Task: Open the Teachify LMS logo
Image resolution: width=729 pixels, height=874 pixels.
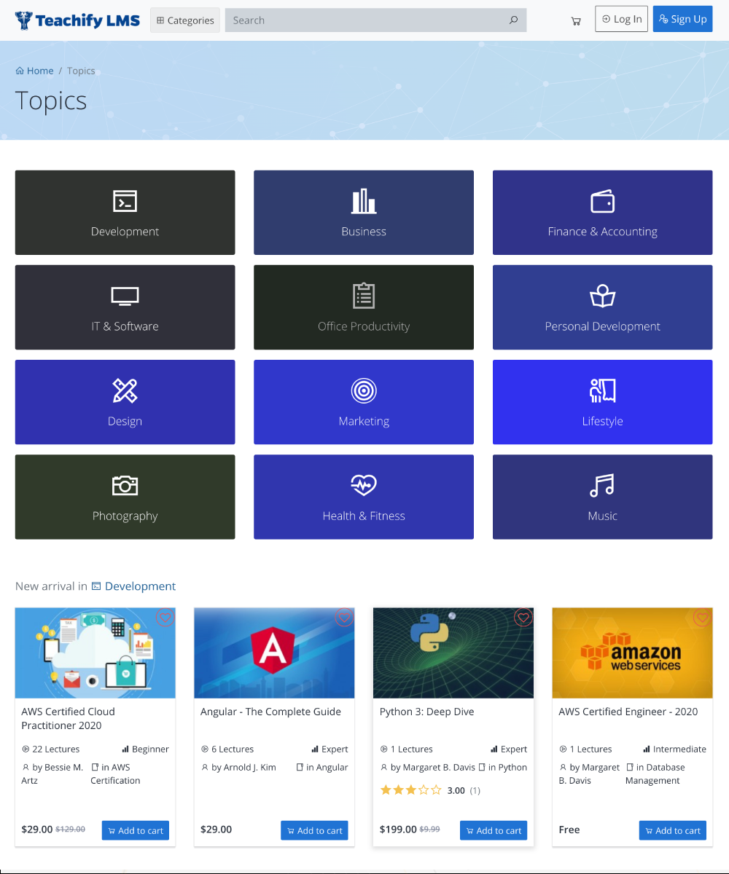Action: pyautogui.click(x=77, y=20)
